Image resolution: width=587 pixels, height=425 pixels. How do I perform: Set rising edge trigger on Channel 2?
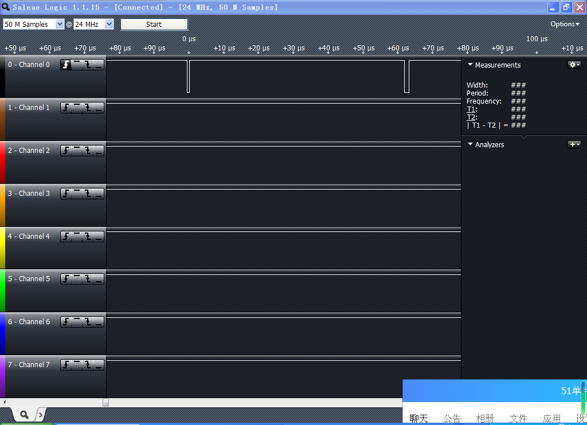click(x=66, y=151)
